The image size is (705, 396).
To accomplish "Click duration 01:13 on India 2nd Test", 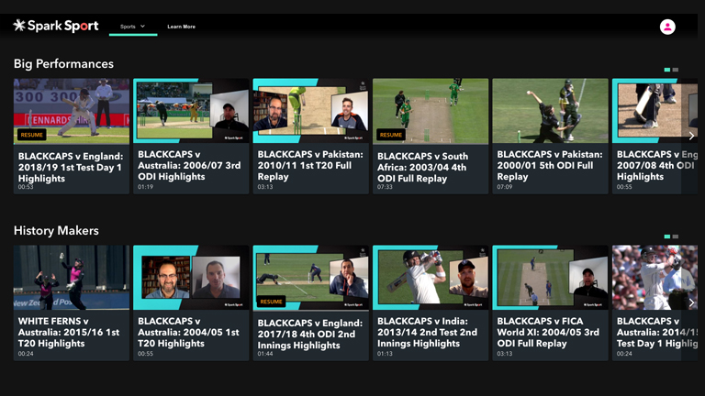I will (x=385, y=354).
